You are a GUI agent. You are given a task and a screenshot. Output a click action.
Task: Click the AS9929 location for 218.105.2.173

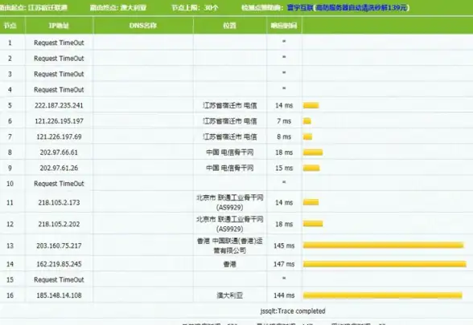[x=230, y=202]
